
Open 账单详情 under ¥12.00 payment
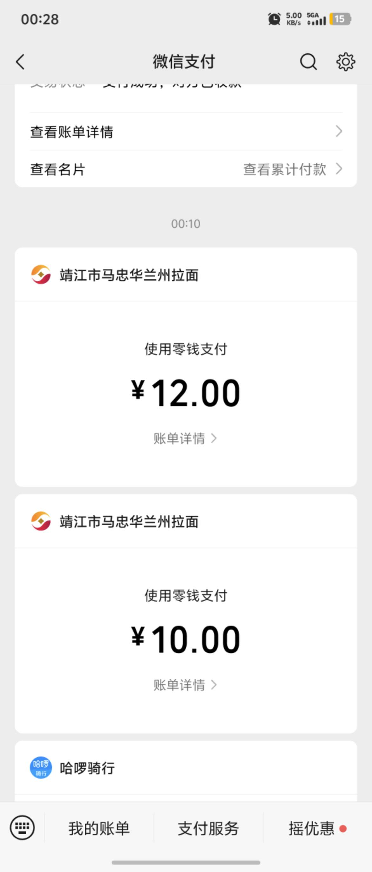185,438
